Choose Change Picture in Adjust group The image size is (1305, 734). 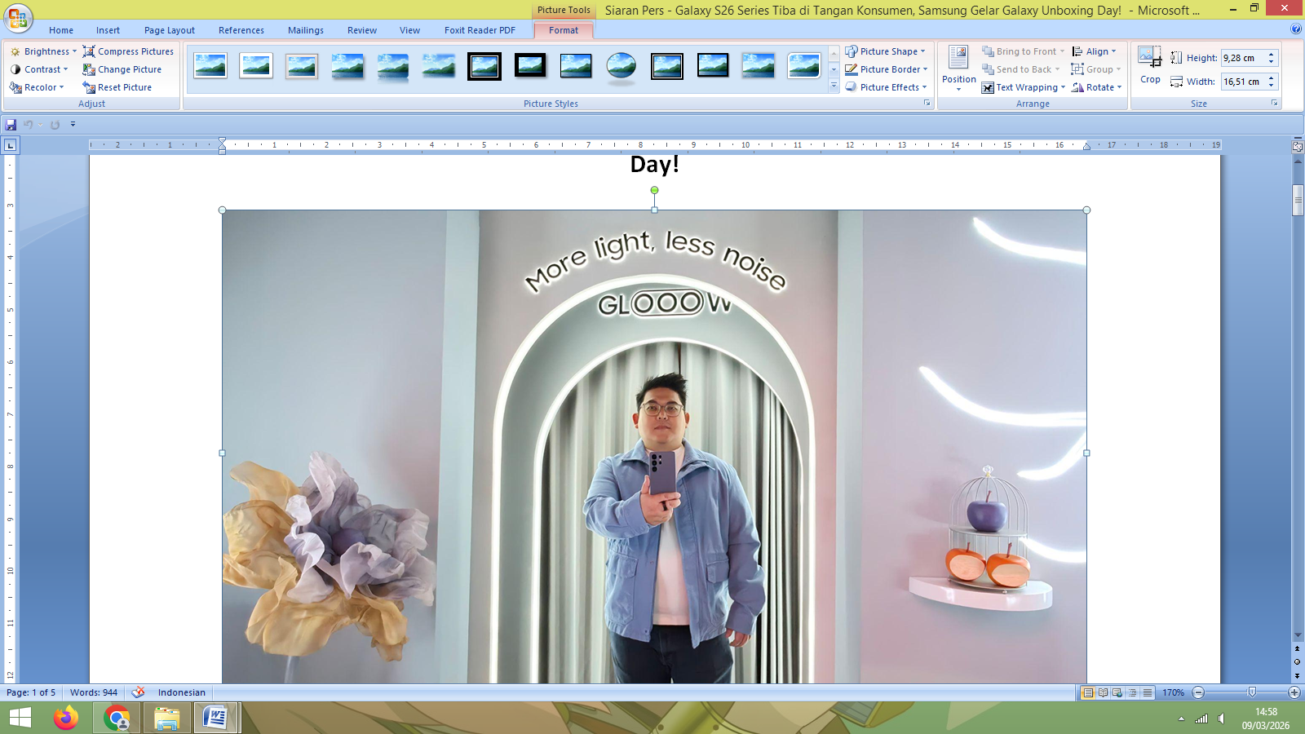(122, 69)
